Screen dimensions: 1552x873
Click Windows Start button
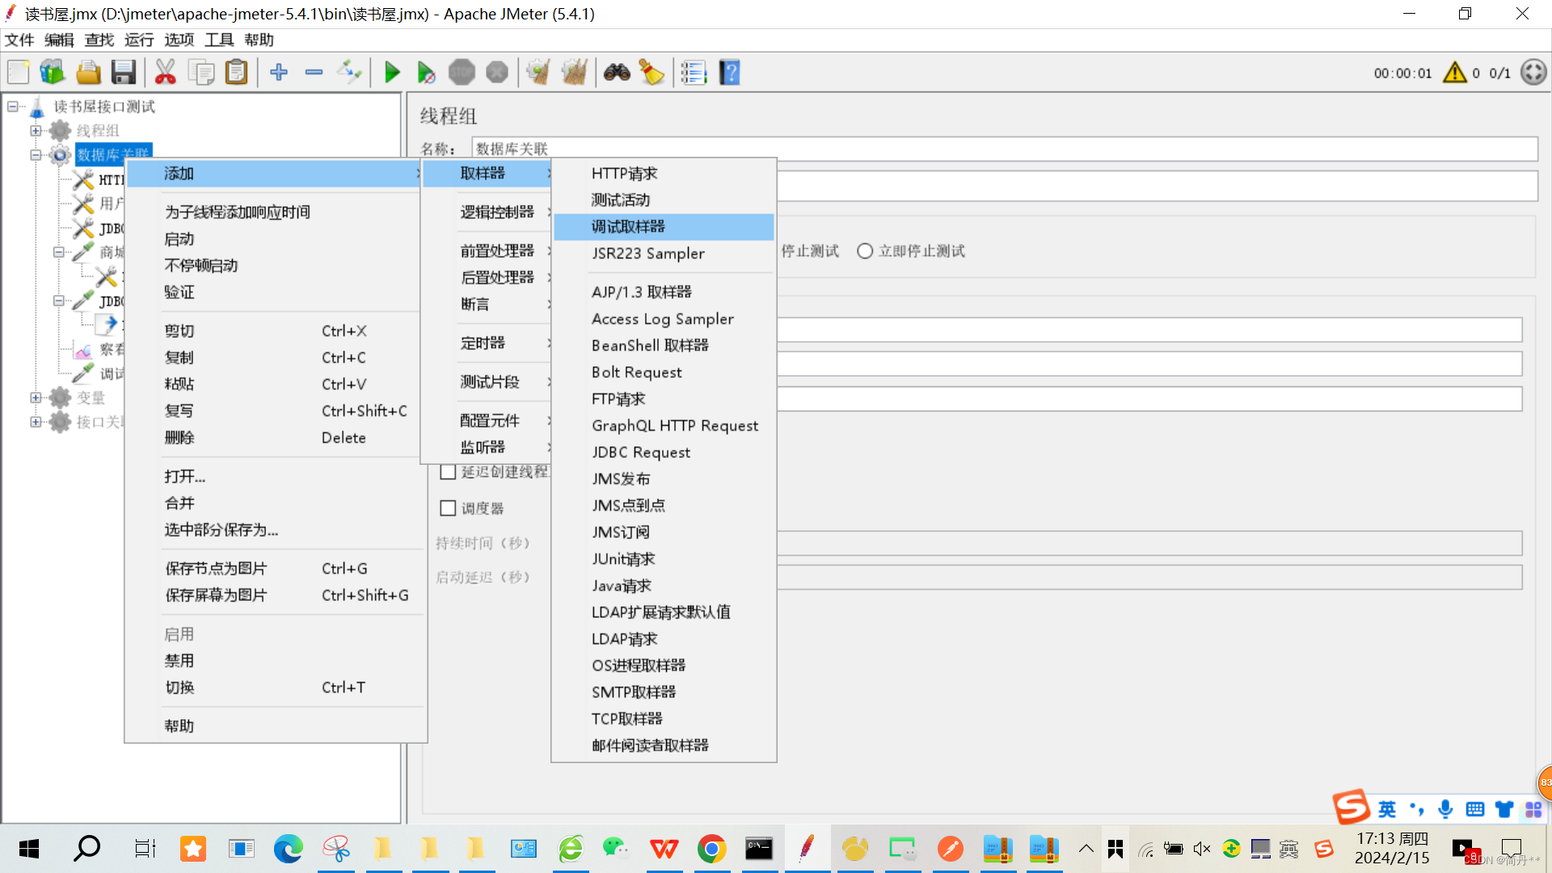tap(29, 849)
